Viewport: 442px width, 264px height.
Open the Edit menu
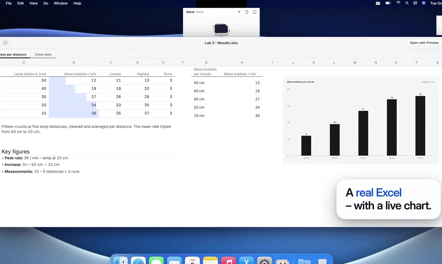click(21, 3)
